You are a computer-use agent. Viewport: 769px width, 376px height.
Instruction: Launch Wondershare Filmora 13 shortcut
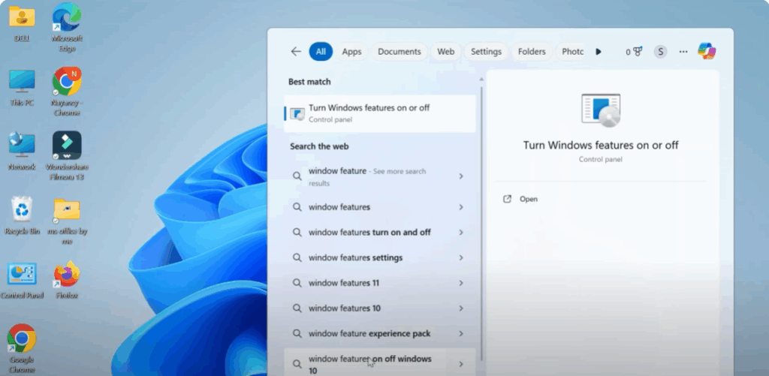(x=67, y=155)
